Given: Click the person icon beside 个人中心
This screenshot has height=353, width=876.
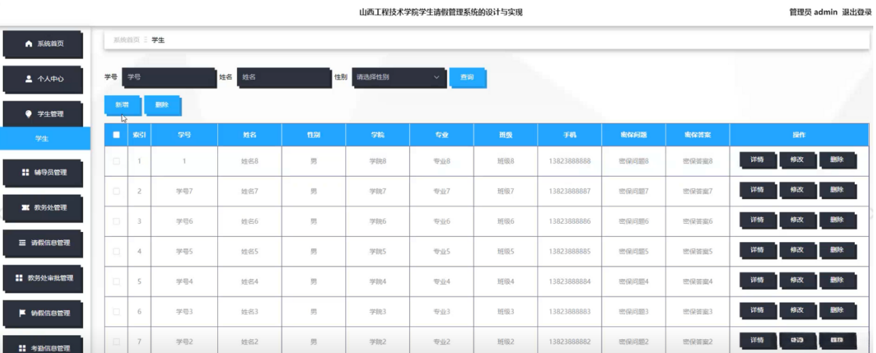Looking at the screenshot, I should coord(29,79).
